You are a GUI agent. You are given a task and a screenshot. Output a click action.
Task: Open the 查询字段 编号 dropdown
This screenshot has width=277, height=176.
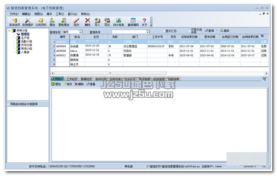(80, 32)
